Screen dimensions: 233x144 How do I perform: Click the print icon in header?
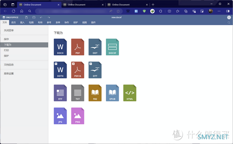pyautogui.click(x=34, y=17)
